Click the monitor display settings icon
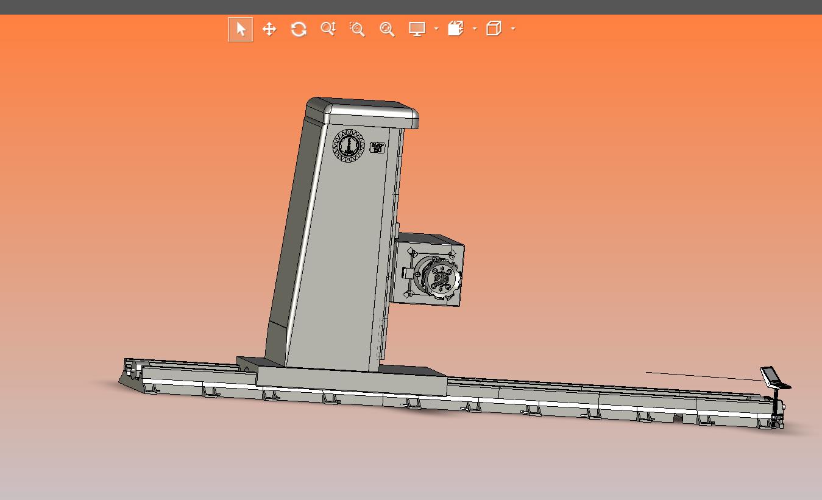This screenshot has width=822, height=500. click(417, 29)
